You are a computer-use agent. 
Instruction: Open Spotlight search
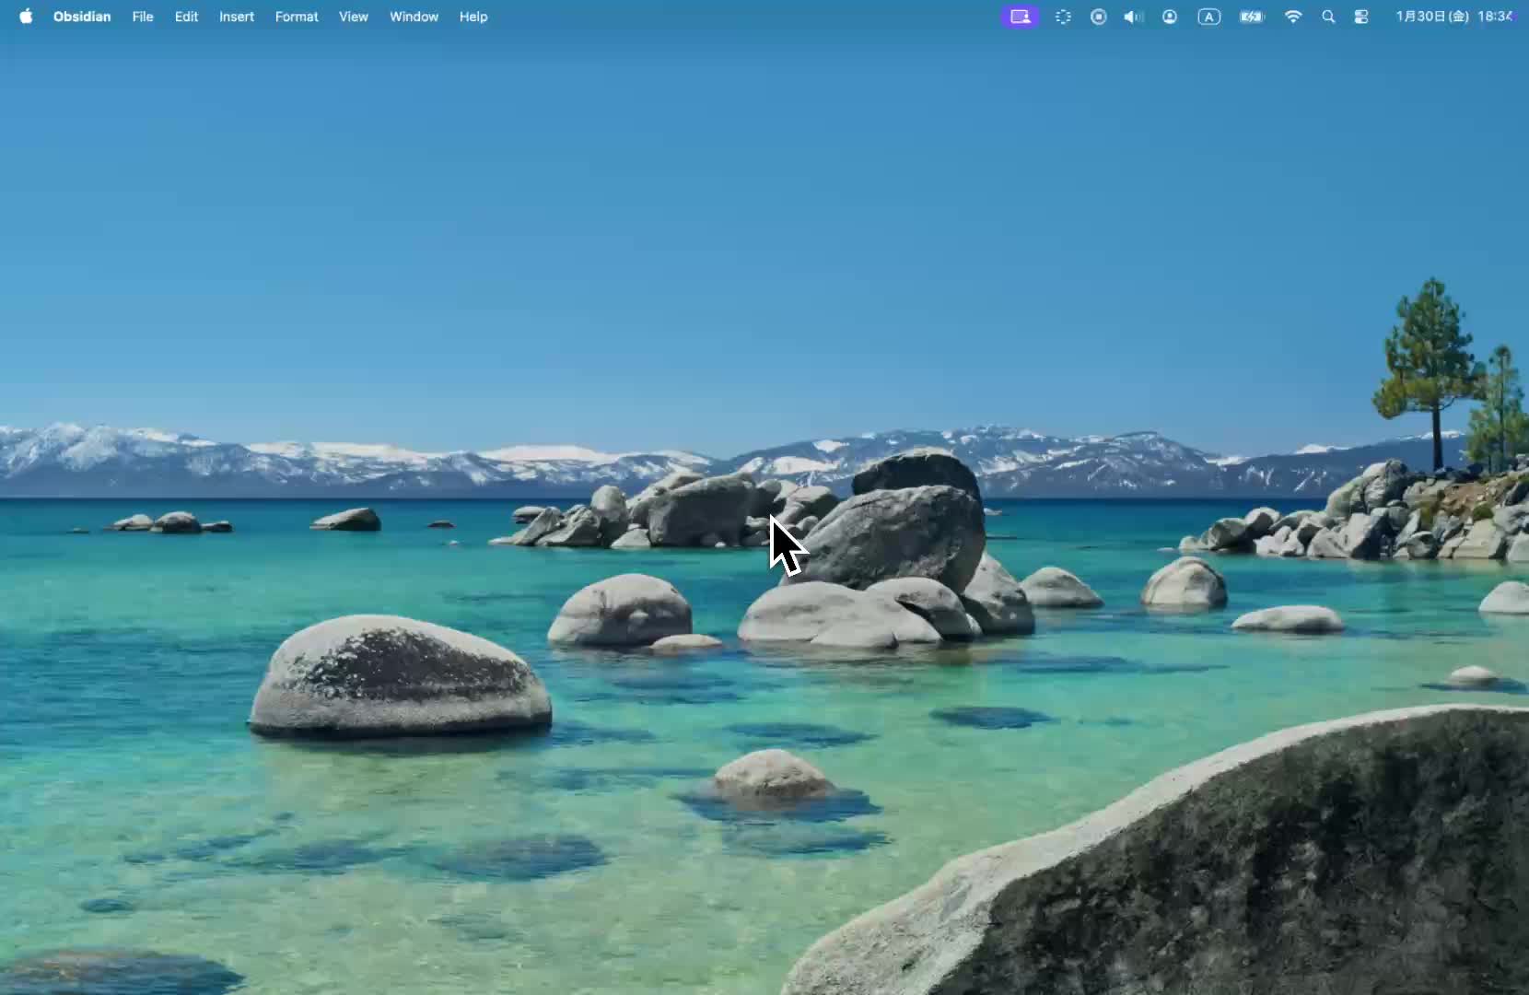point(1328,17)
